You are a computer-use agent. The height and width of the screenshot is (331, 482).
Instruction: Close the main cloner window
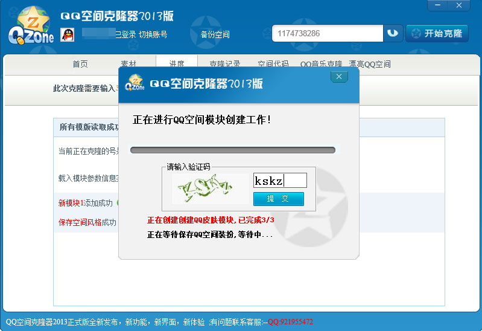point(459,5)
